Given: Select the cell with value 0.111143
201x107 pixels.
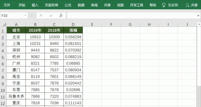Looking at the screenshot, I should [73, 103].
